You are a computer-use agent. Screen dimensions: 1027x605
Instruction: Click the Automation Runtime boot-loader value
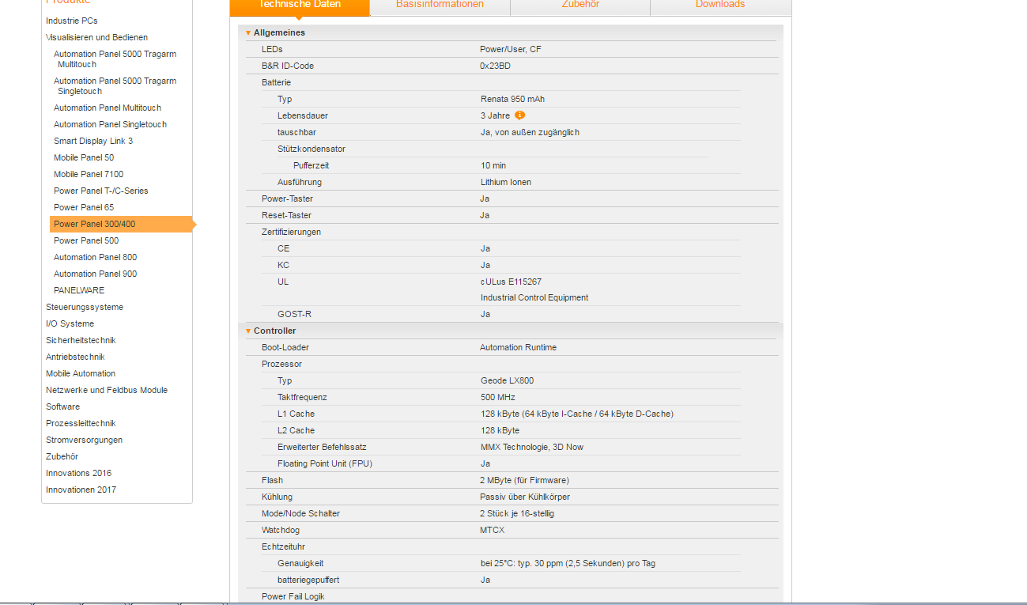click(518, 347)
